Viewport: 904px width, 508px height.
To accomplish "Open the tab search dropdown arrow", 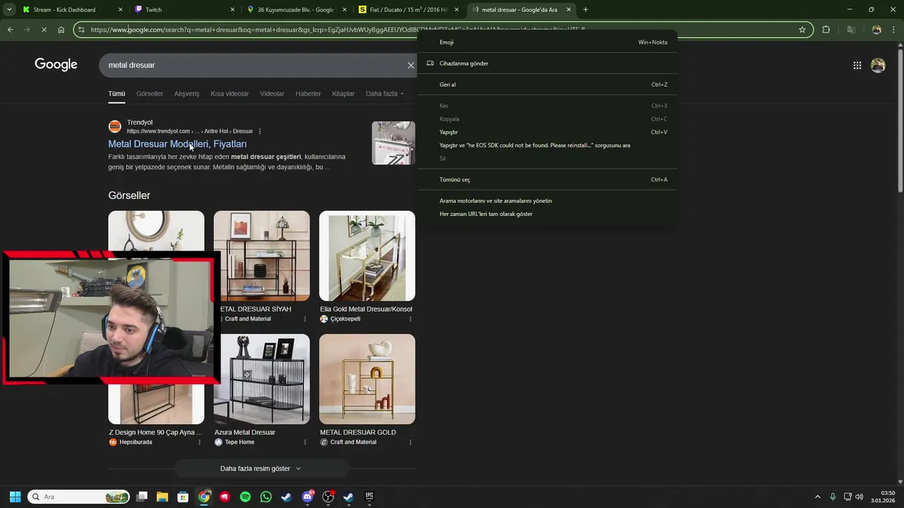I will pos(8,10).
